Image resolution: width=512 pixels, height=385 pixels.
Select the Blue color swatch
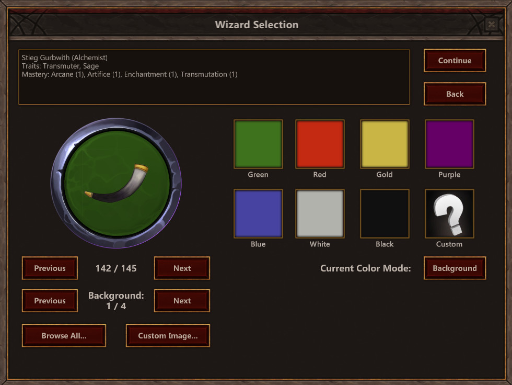click(258, 212)
